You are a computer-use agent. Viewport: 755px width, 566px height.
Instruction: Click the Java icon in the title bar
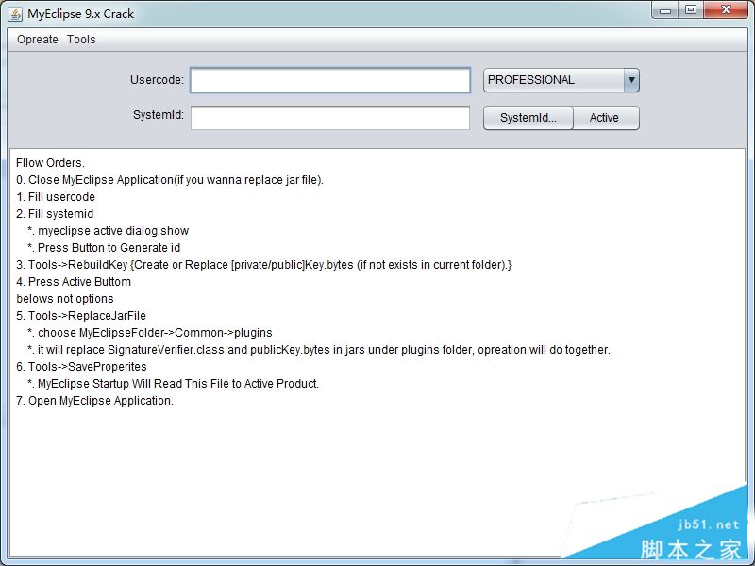point(15,14)
